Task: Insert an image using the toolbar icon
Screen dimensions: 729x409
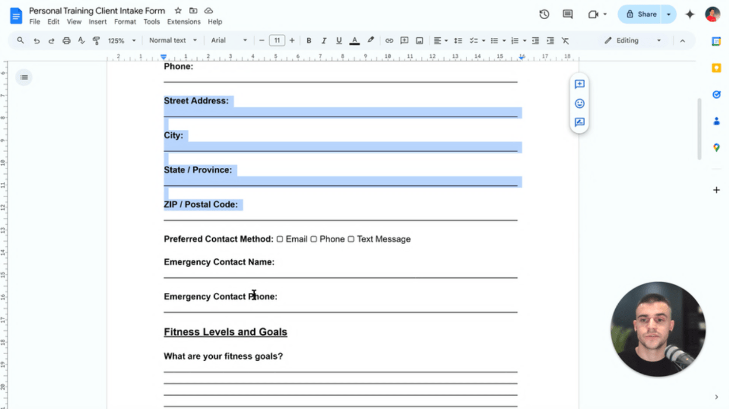Action: tap(419, 40)
